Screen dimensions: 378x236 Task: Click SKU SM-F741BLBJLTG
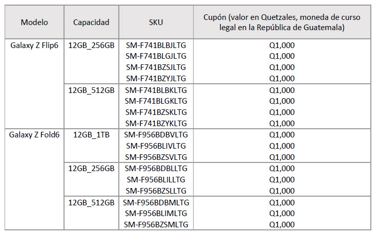point(156,45)
